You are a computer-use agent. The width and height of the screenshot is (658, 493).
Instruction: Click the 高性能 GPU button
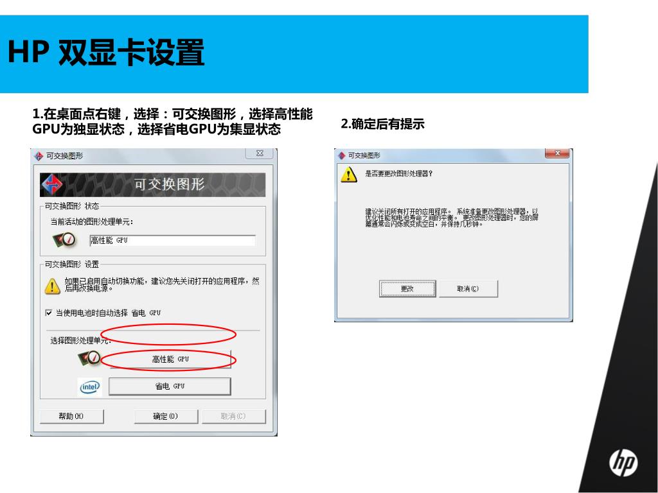[x=170, y=359]
